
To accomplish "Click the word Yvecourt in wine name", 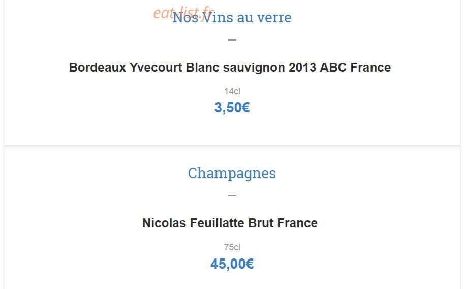I will 156,68.
